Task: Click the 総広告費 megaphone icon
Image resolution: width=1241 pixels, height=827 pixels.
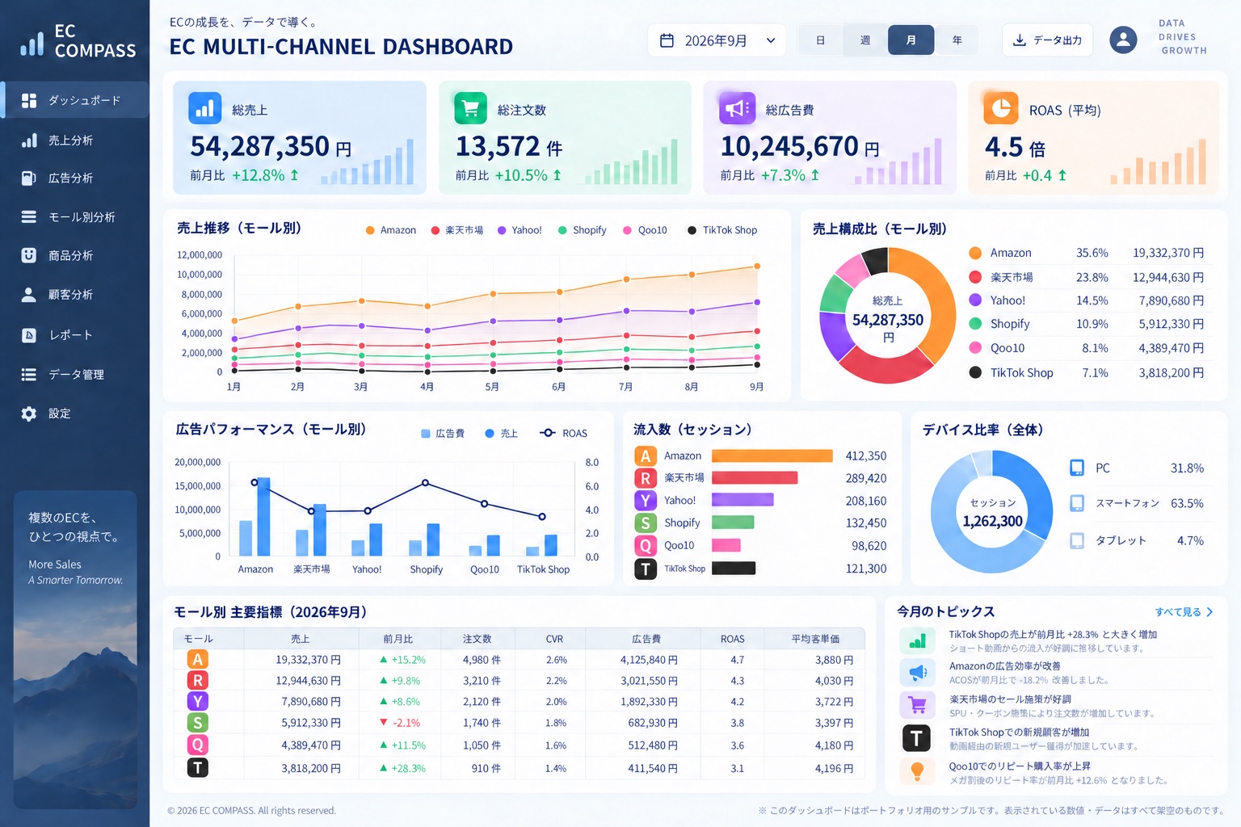Action: click(x=737, y=108)
